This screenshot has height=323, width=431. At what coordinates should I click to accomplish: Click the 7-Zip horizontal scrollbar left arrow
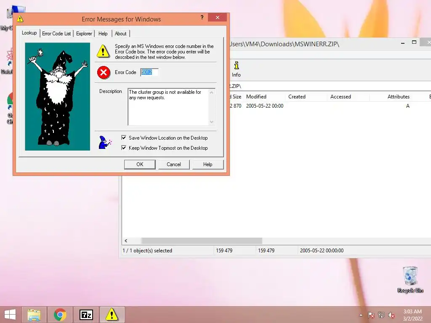point(126,241)
